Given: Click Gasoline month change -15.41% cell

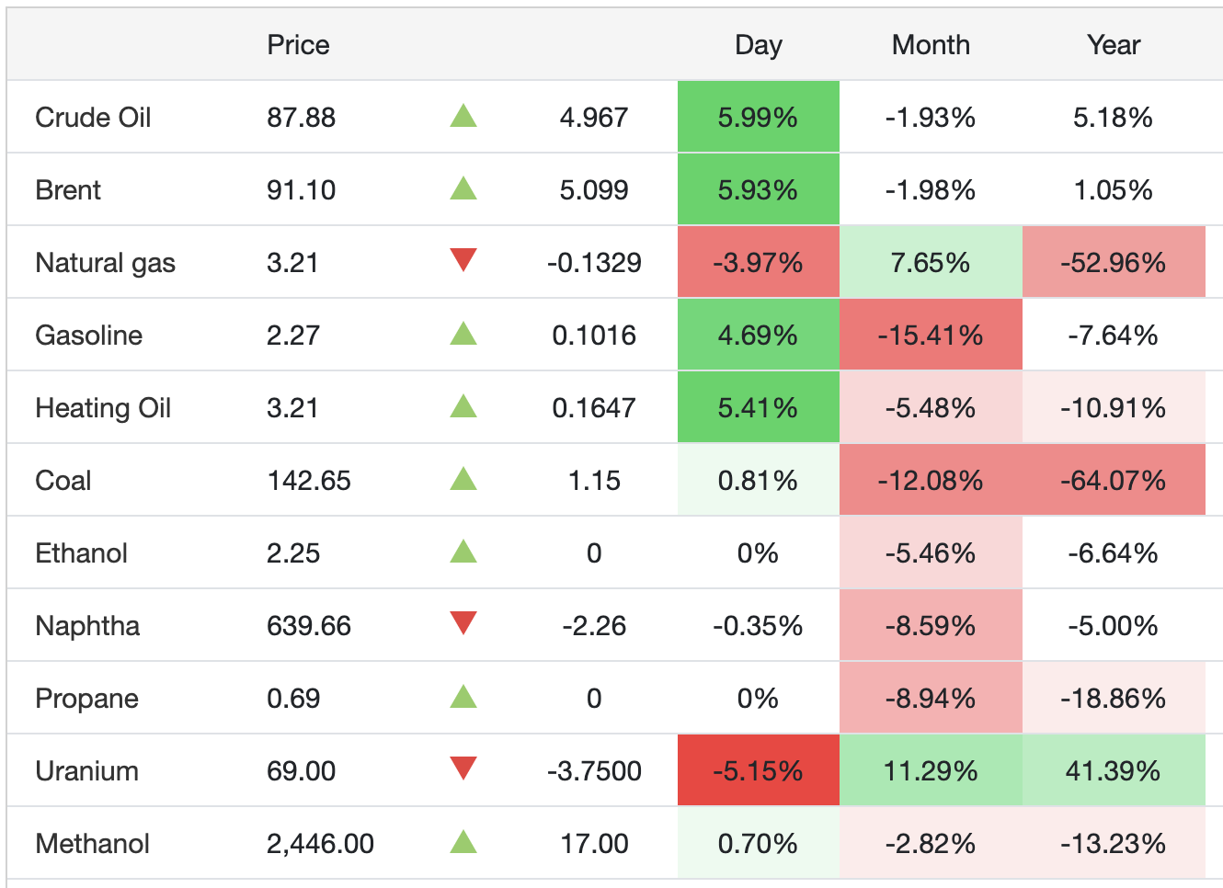Looking at the screenshot, I should [931, 335].
